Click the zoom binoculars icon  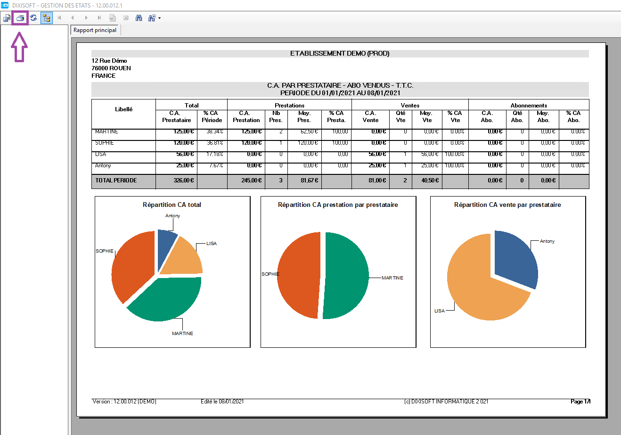[152, 18]
